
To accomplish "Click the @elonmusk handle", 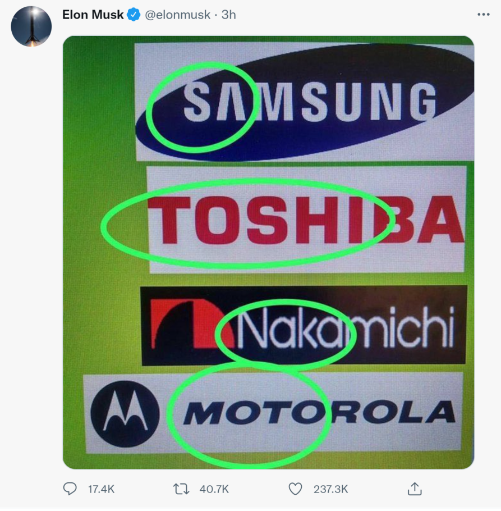I will click(177, 15).
